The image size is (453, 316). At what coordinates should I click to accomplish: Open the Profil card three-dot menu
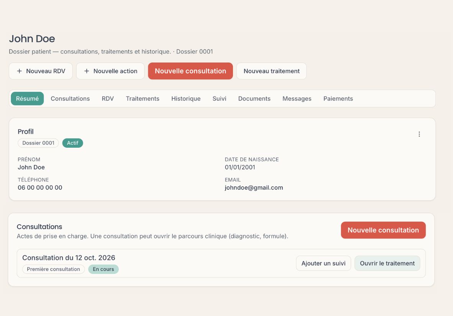tap(419, 134)
